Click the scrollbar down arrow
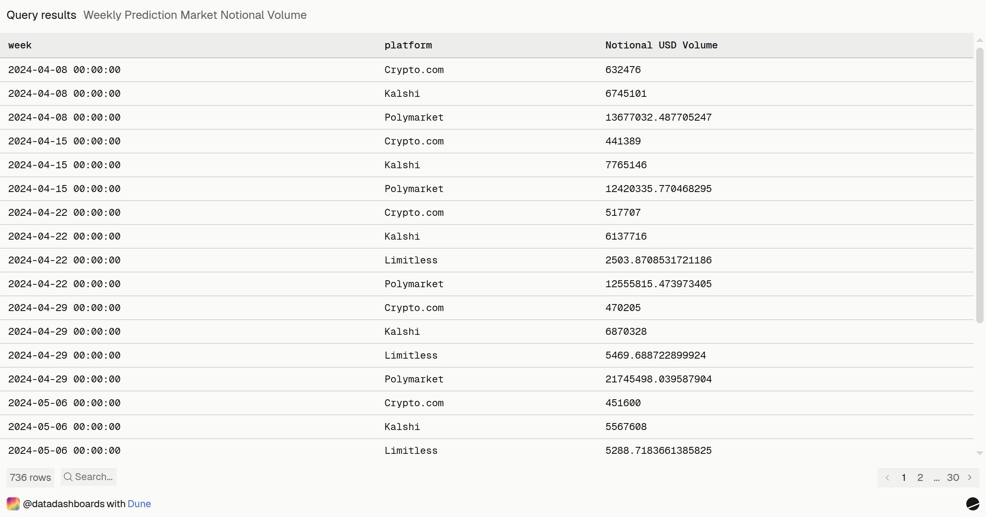986x517 pixels. coord(980,453)
